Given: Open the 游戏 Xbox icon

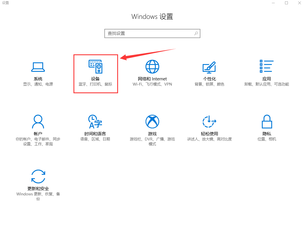Looking at the screenshot, I should 152,122.
